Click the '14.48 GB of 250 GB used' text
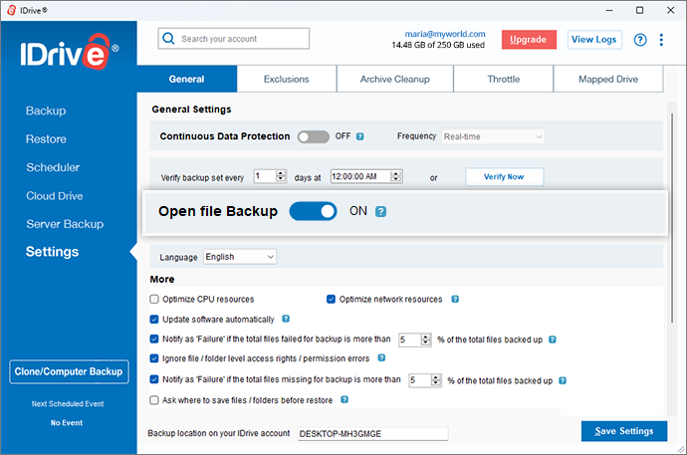Image resolution: width=687 pixels, height=455 pixels. click(438, 45)
